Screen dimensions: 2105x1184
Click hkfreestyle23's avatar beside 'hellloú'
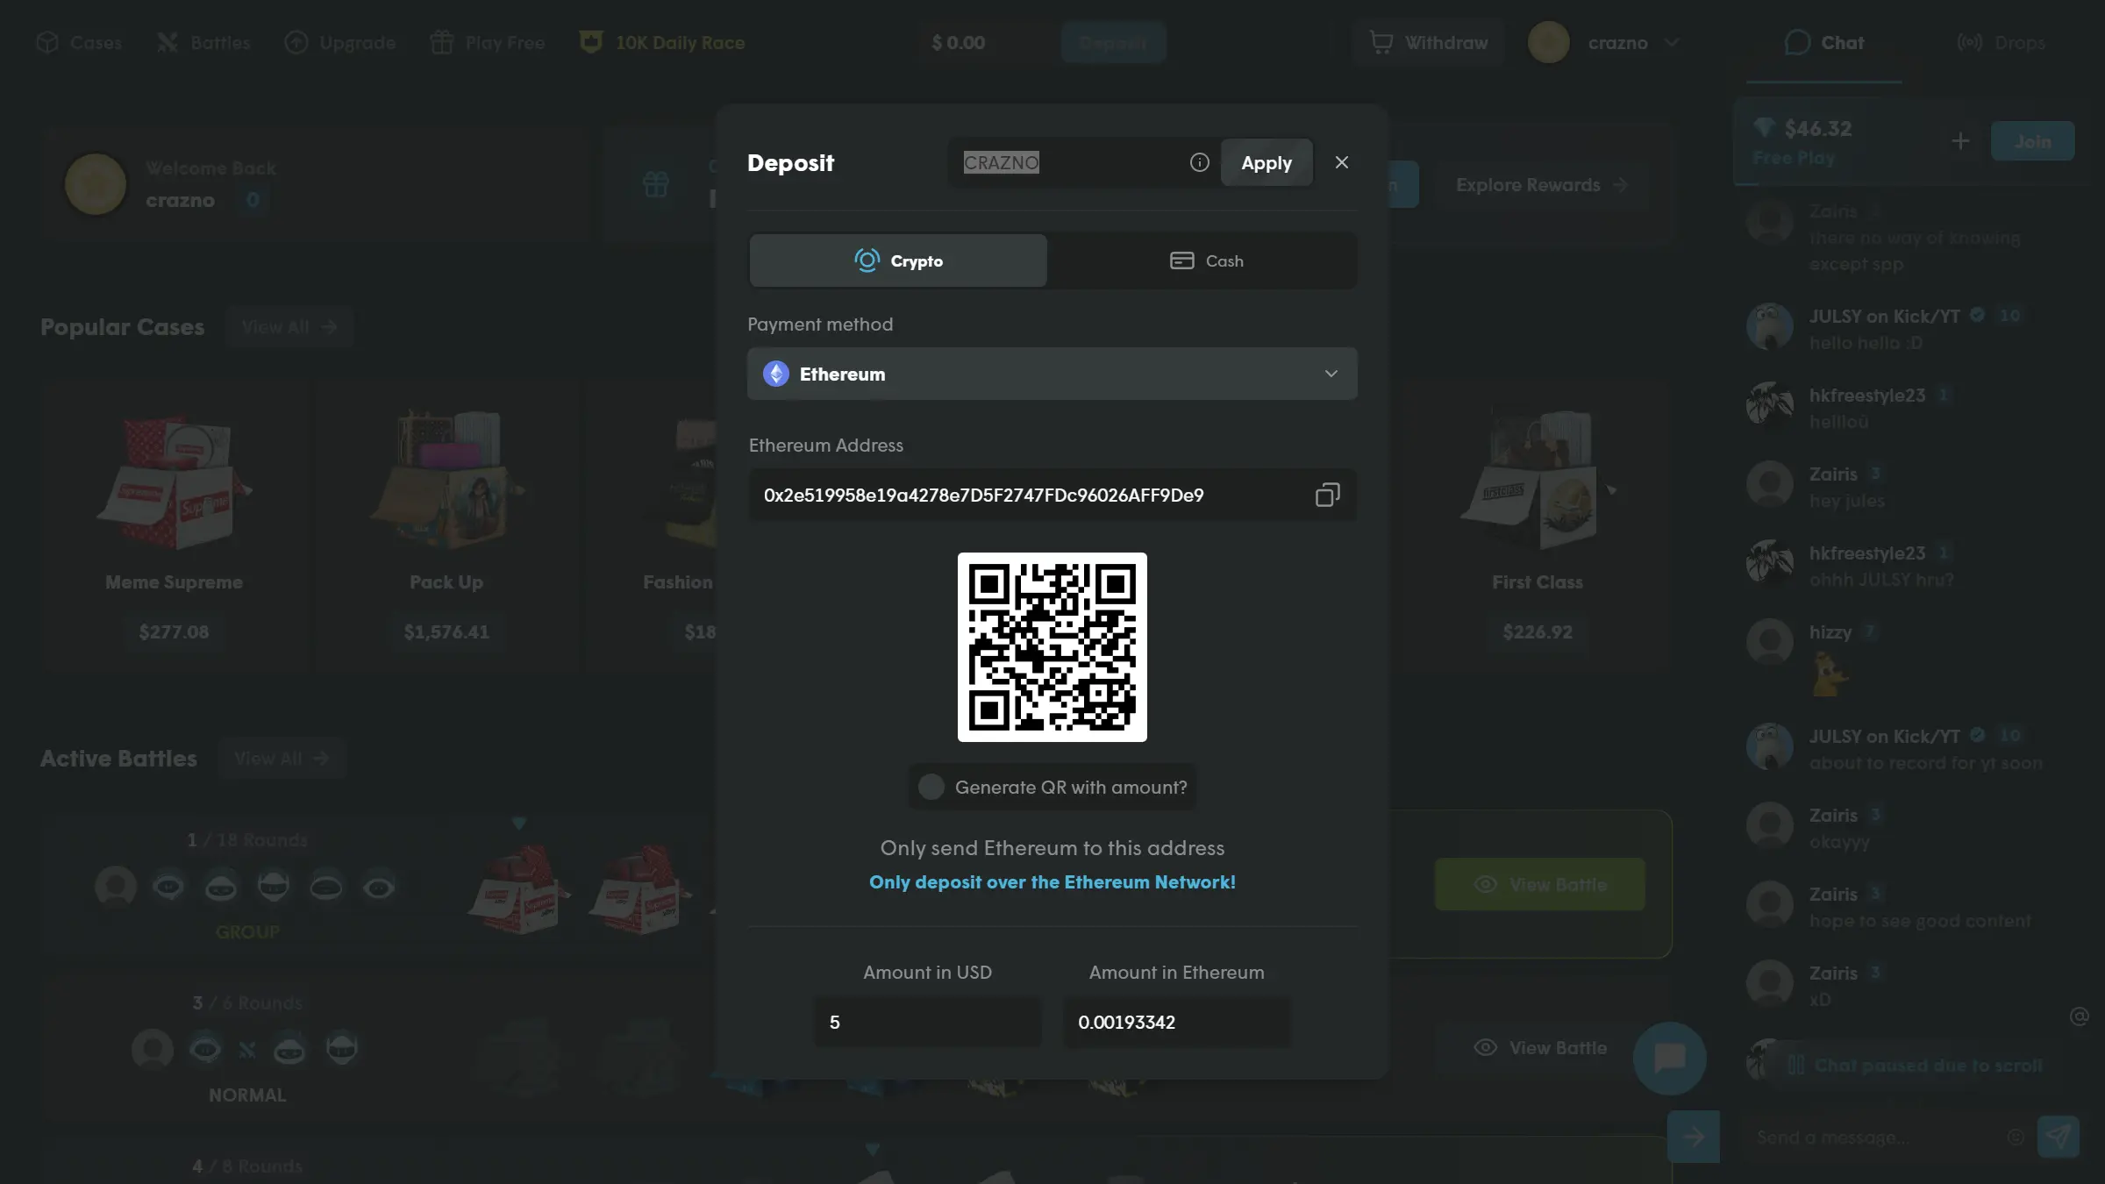[1769, 404]
